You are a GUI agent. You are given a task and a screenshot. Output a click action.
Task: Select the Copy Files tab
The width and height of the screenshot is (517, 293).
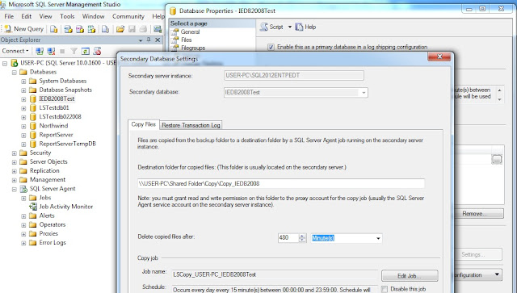coord(144,124)
